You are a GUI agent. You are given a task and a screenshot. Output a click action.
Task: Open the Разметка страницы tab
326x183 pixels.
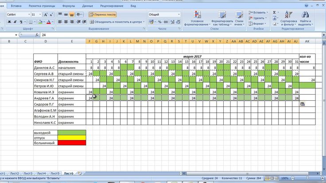click(42, 6)
